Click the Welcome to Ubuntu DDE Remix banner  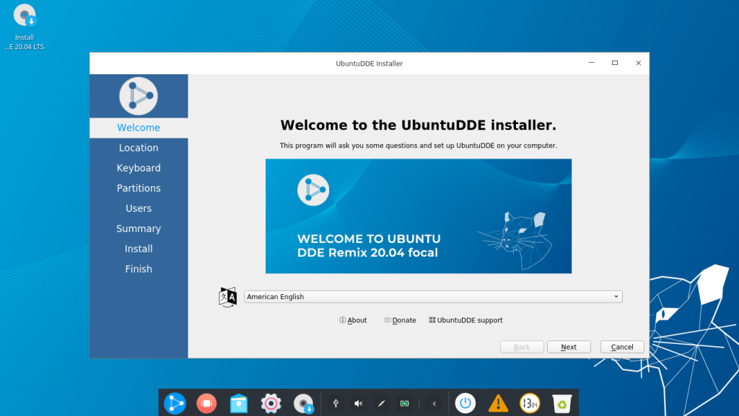419,216
